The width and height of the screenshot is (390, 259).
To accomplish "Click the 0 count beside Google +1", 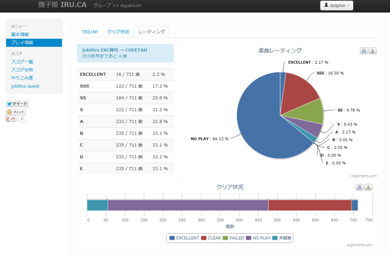I will (x=22, y=119).
